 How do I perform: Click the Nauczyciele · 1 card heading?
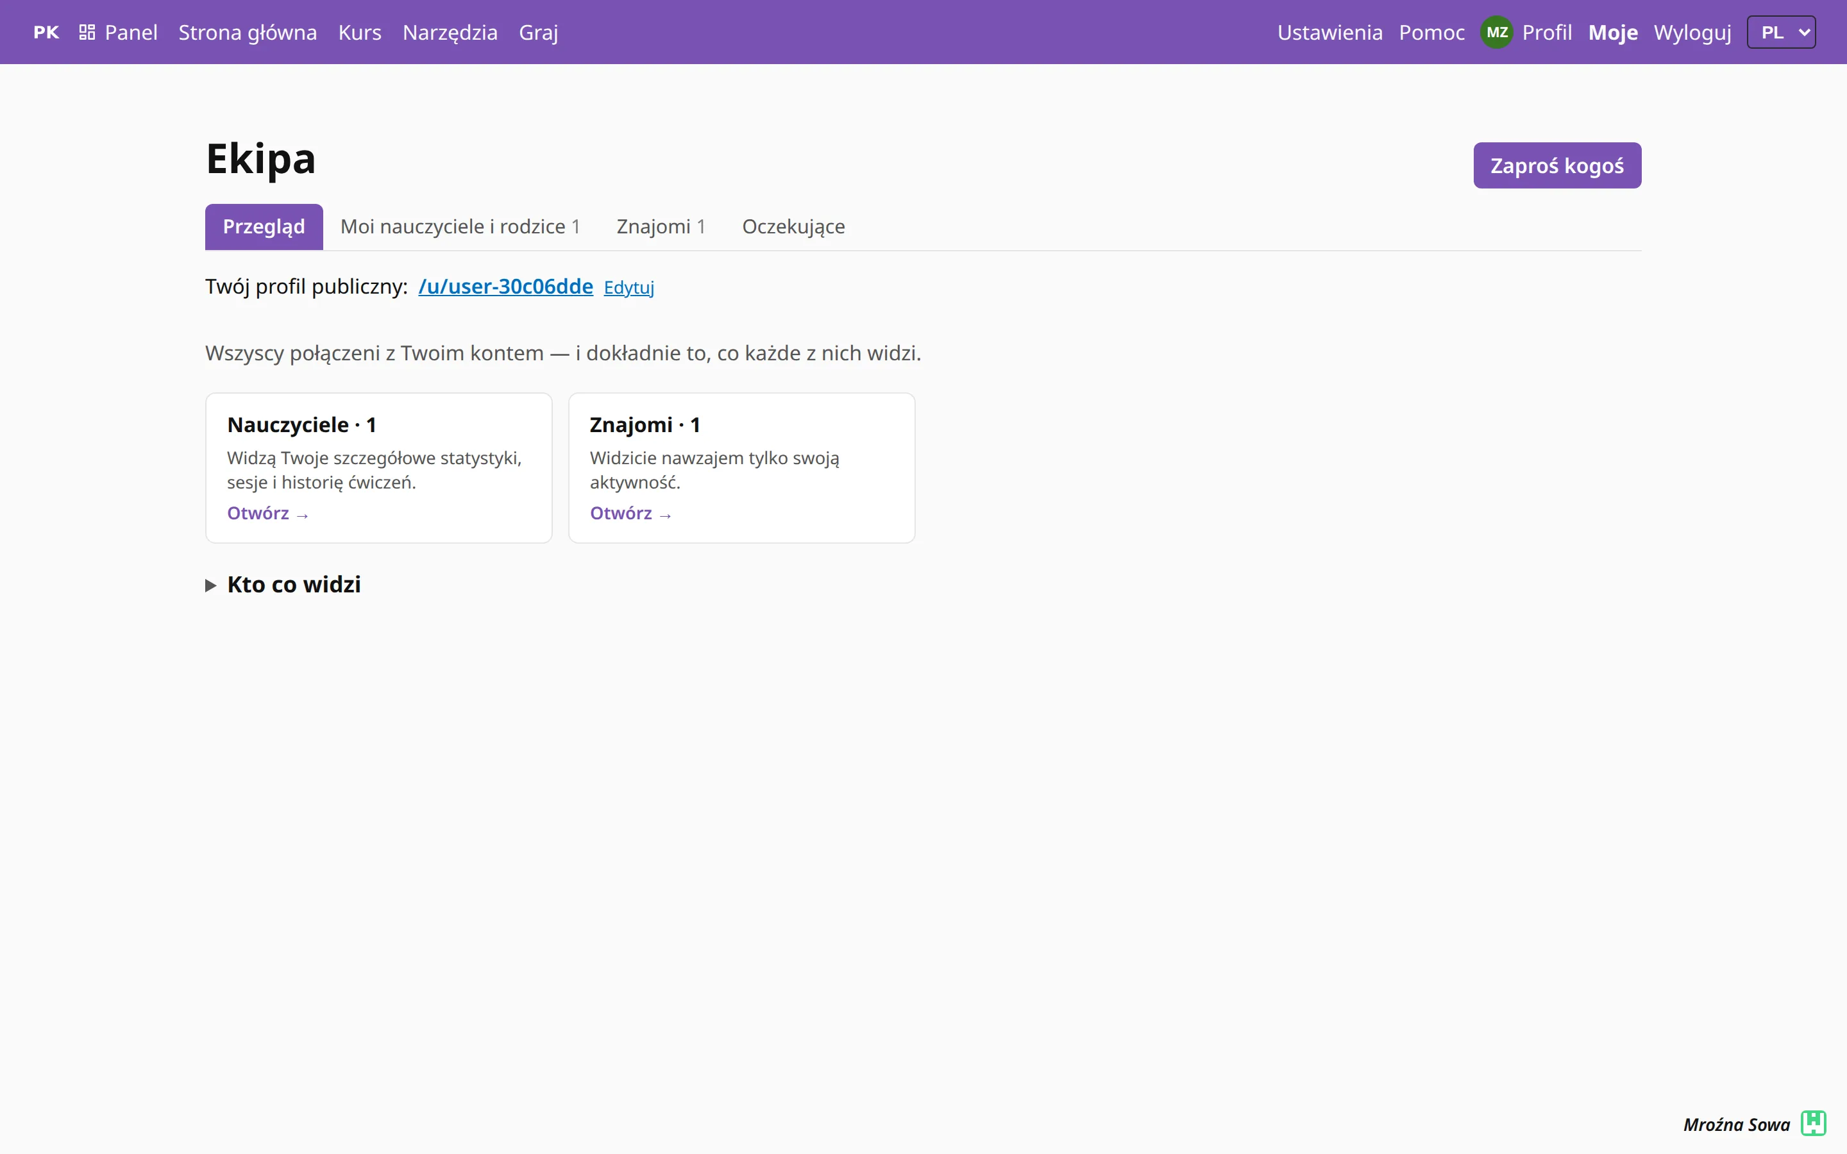coord(301,424)
